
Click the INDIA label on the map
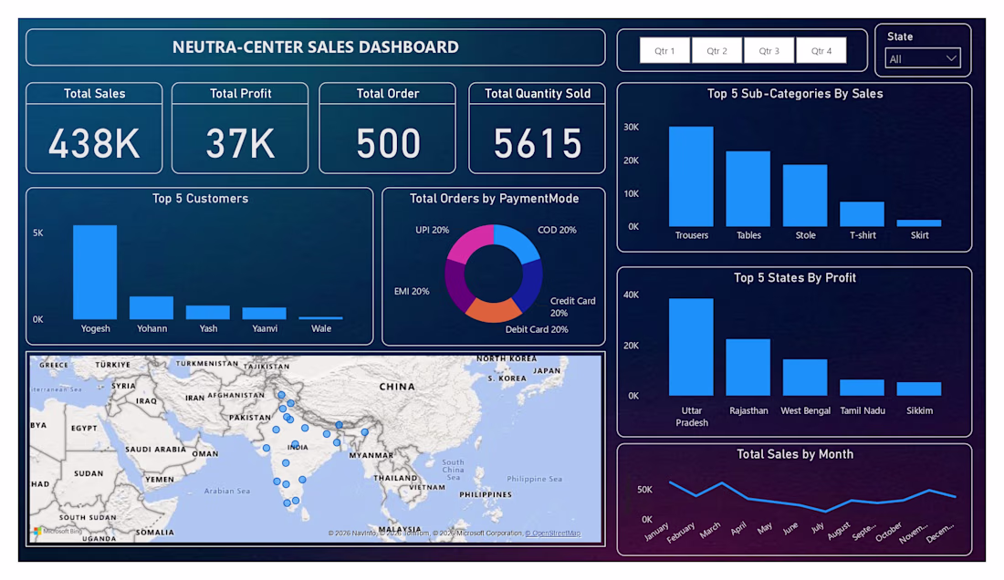pyautogui.click(x=298, y=448)
